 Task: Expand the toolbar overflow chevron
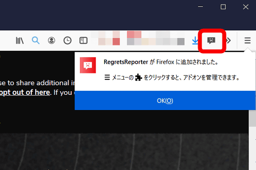(x=228, y=40)
